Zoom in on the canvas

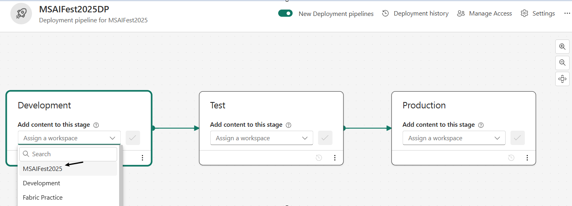562,47
